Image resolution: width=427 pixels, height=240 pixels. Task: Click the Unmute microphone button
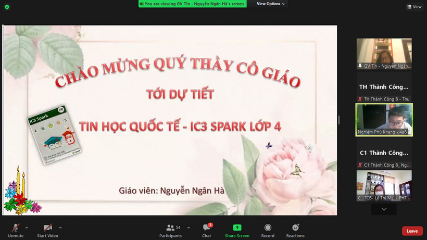(16, 231)
